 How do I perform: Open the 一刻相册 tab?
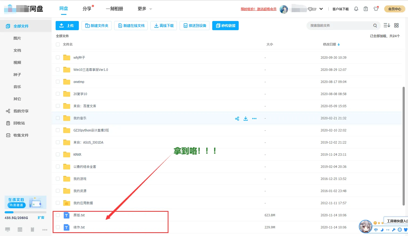point(114,9)
